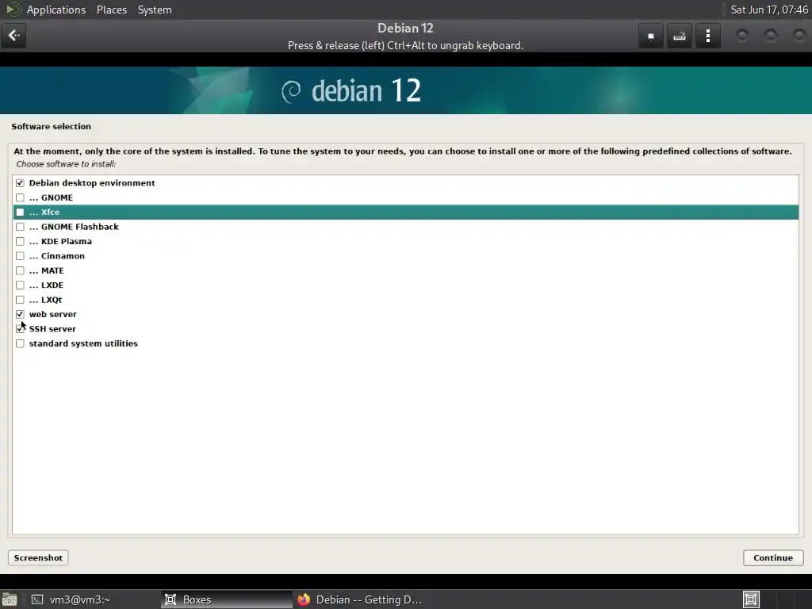This screenshot has width=812, height=609.
Task: Switch to Boxes window in taskbar
Action: [226, 599]
